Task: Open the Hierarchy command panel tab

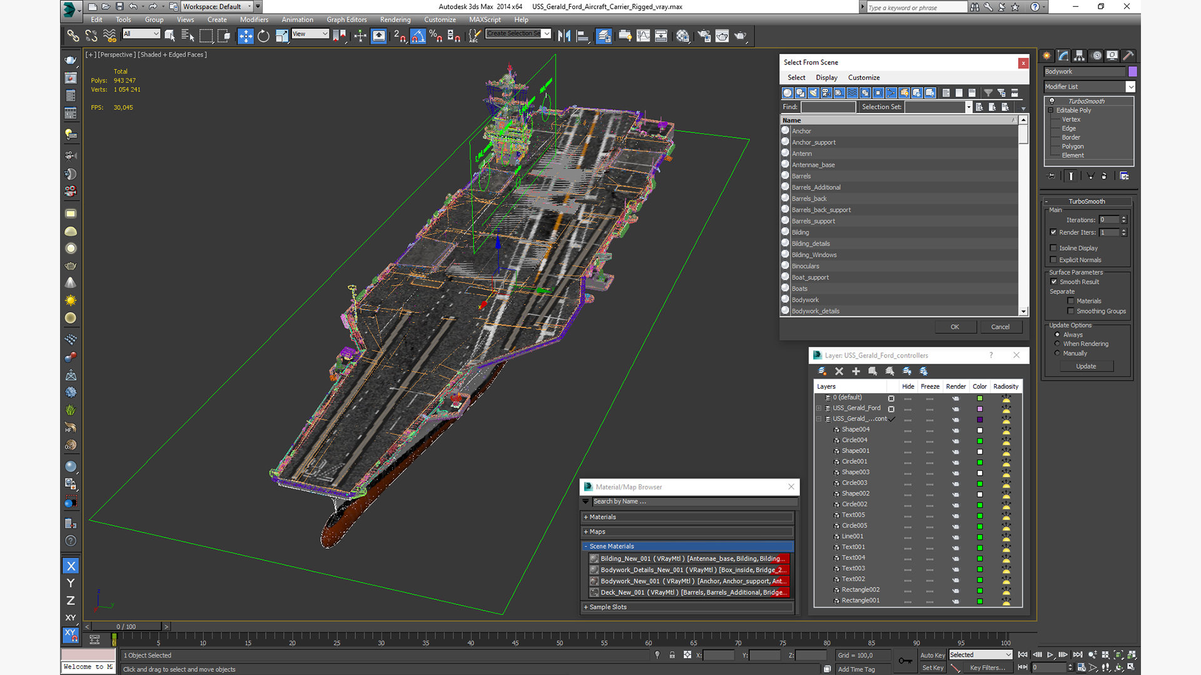Action: (x=1079, y=56)
